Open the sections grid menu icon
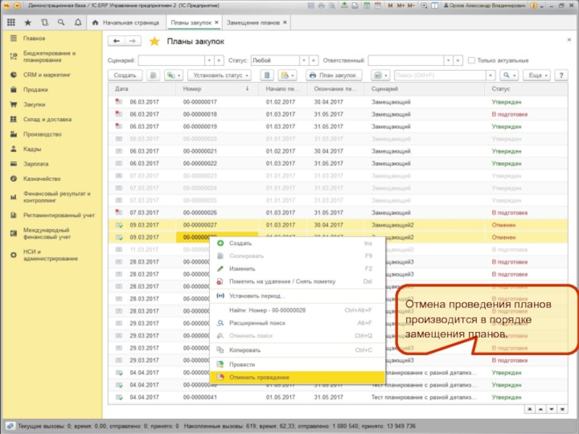 [x=11, y=22]
